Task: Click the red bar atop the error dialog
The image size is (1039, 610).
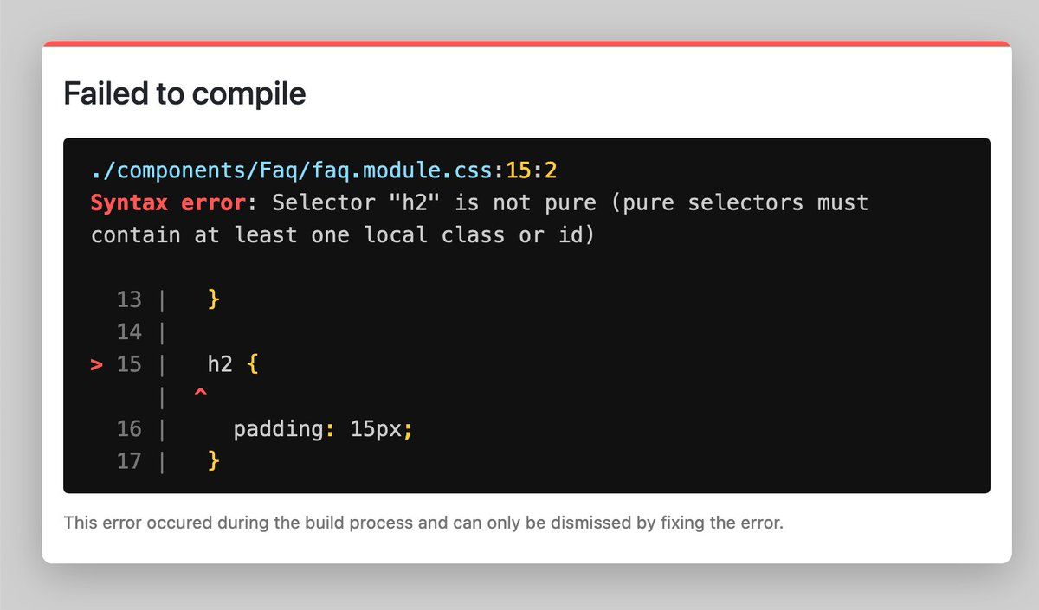Action: 526,43
